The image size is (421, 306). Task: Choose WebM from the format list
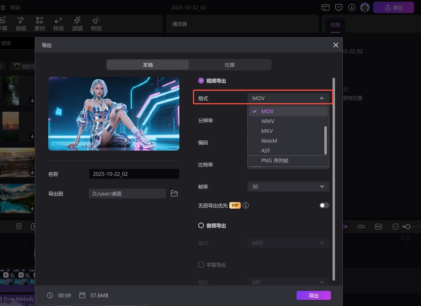(x=269, y=141)
